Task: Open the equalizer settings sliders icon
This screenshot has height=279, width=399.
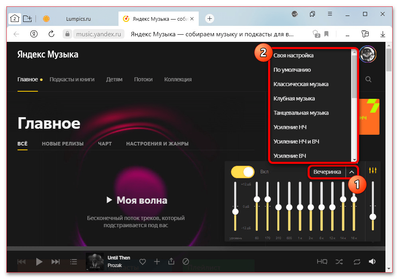Action: tap(373, 171)
